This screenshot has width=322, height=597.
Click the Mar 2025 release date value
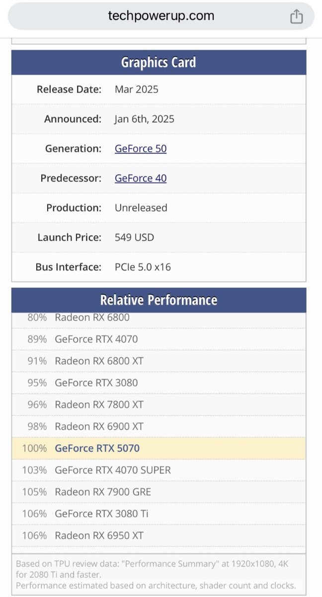point(137,90)
